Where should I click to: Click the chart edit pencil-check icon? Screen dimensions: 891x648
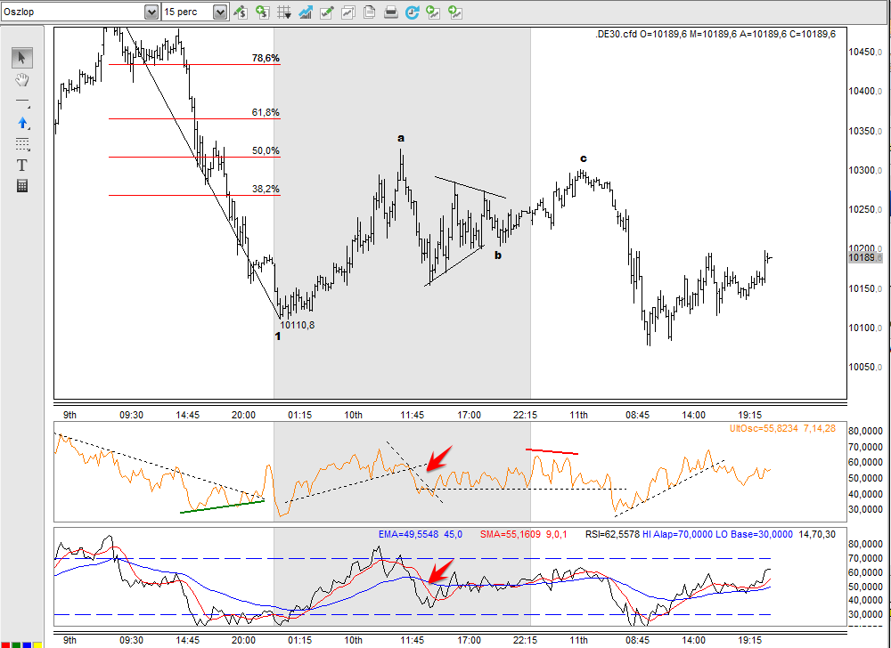327,12
